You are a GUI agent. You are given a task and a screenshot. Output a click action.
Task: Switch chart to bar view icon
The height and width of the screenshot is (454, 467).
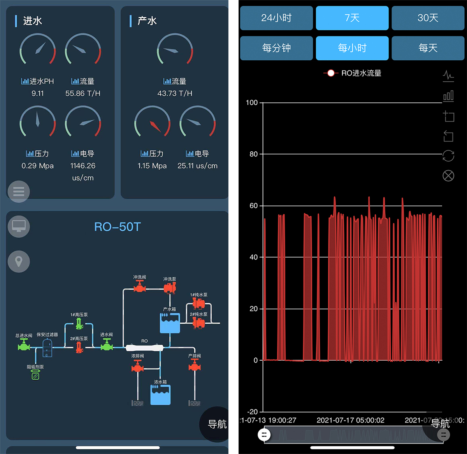448,96
